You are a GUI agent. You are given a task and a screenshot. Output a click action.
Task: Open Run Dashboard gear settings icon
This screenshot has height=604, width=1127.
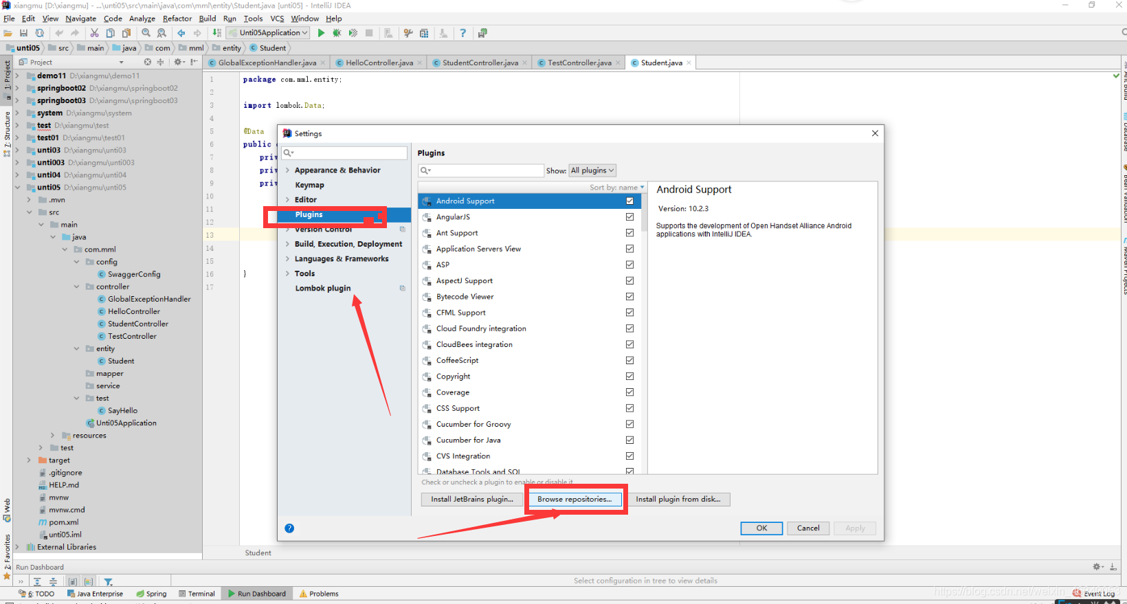[1097, 567]
